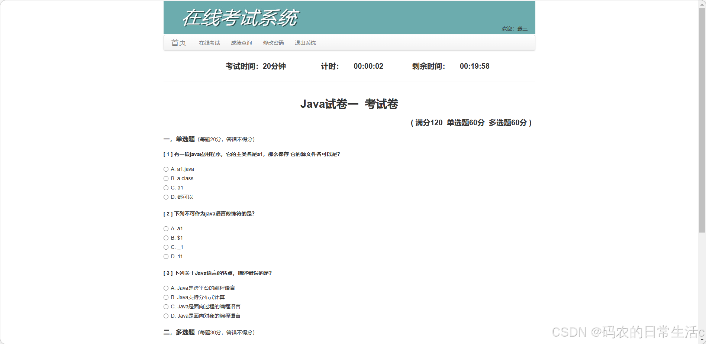Select option B. a.class for question 1

166,178
